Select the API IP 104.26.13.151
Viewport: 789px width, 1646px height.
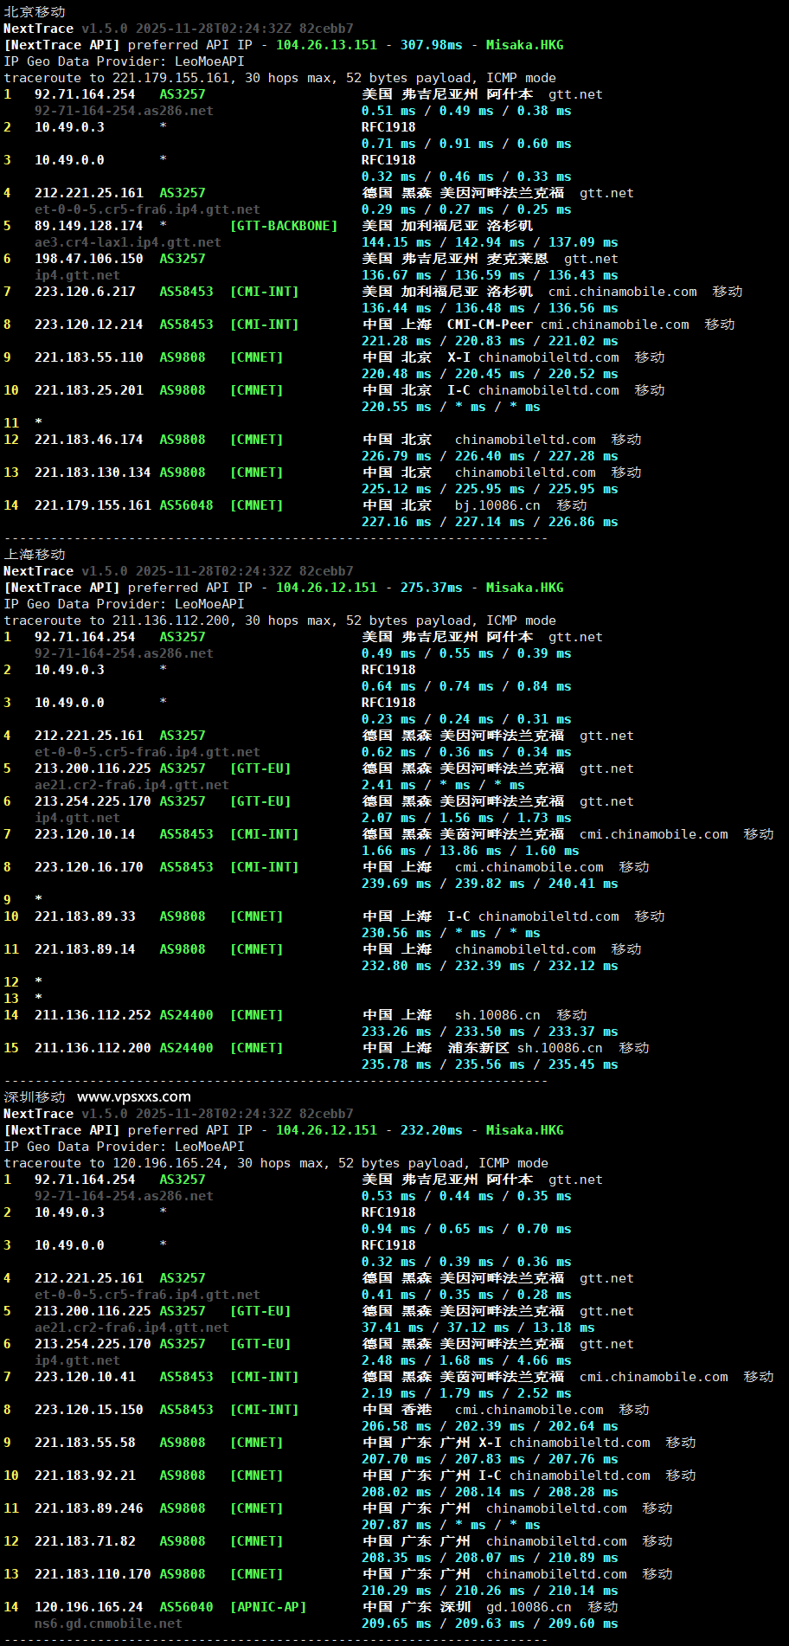click(326, 45)
